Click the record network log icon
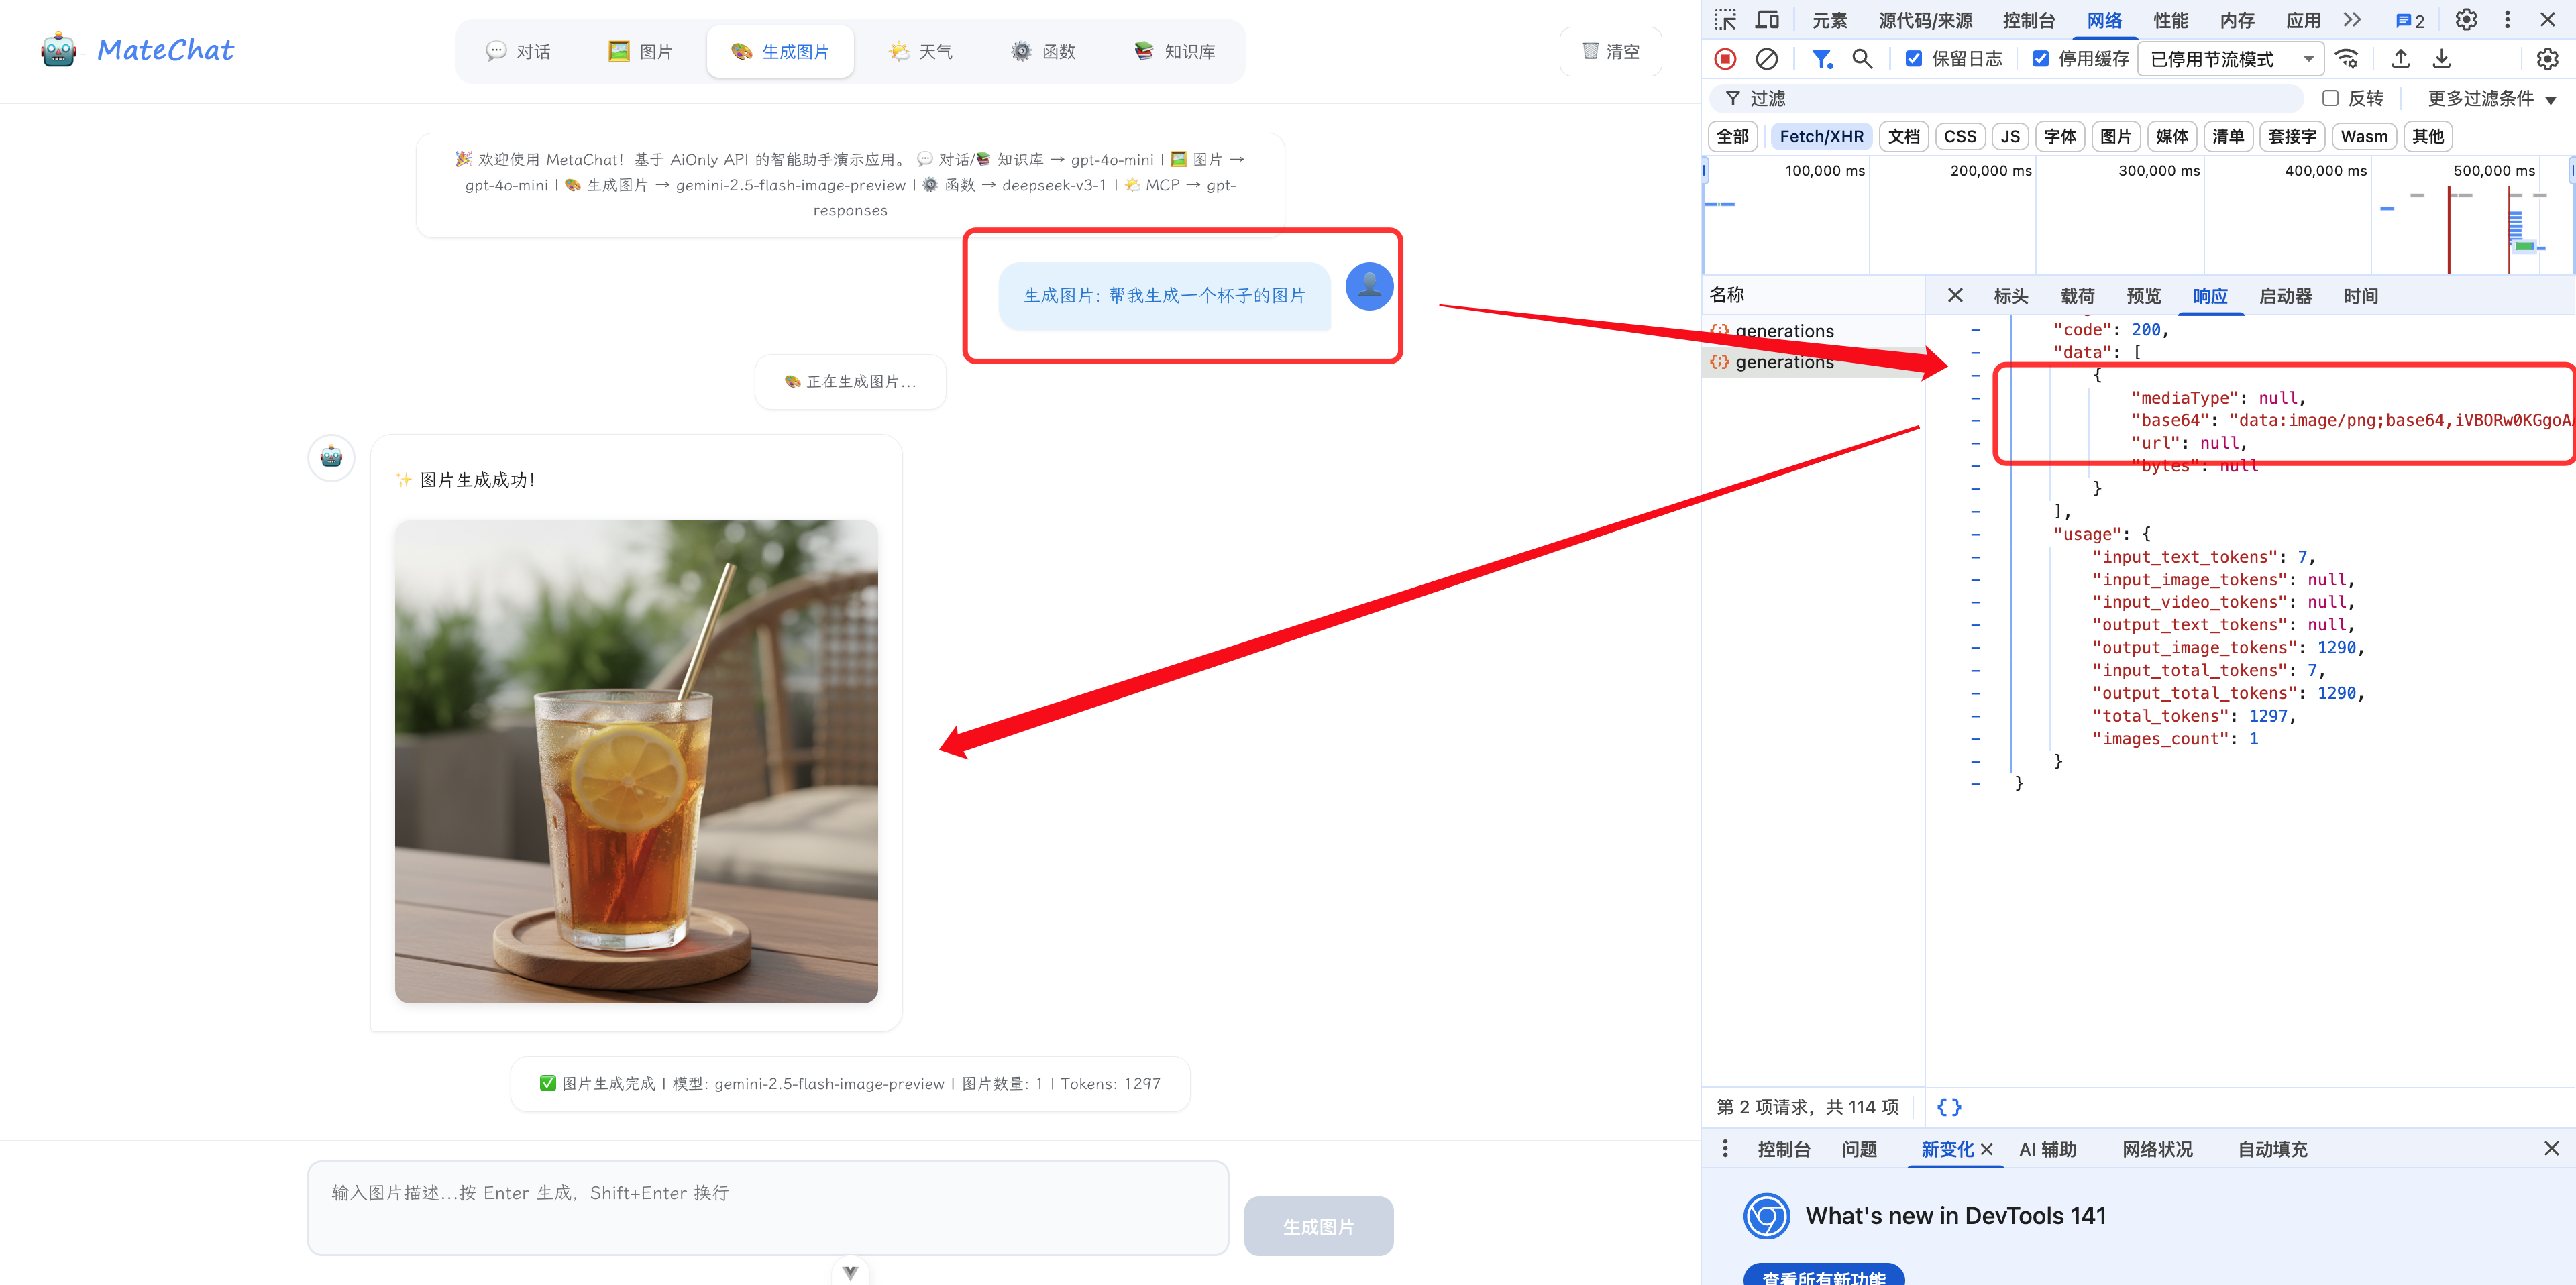This screenshot has height=1285, width=2576. pyautogui.click(x=1725, y=59)
